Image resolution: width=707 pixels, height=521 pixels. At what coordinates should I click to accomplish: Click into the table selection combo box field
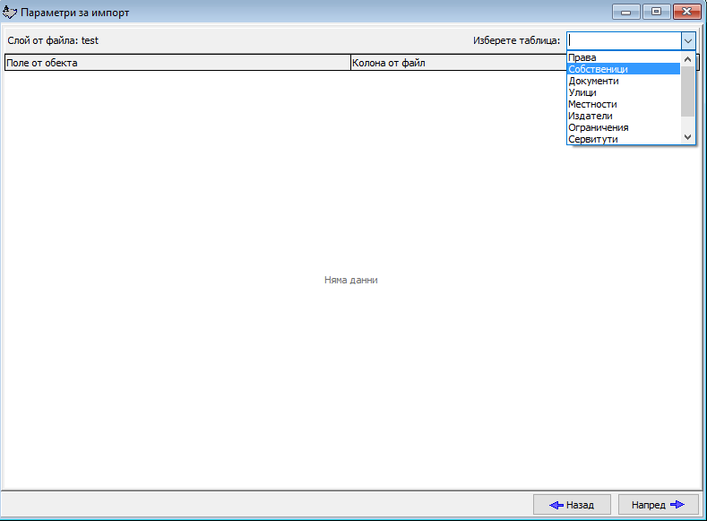click(x=623, y=40)
